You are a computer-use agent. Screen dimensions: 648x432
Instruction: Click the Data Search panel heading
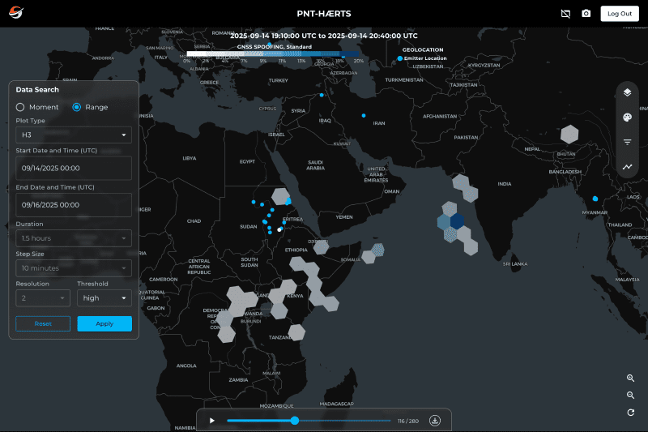pyautogui.click(x=37, y=90)
